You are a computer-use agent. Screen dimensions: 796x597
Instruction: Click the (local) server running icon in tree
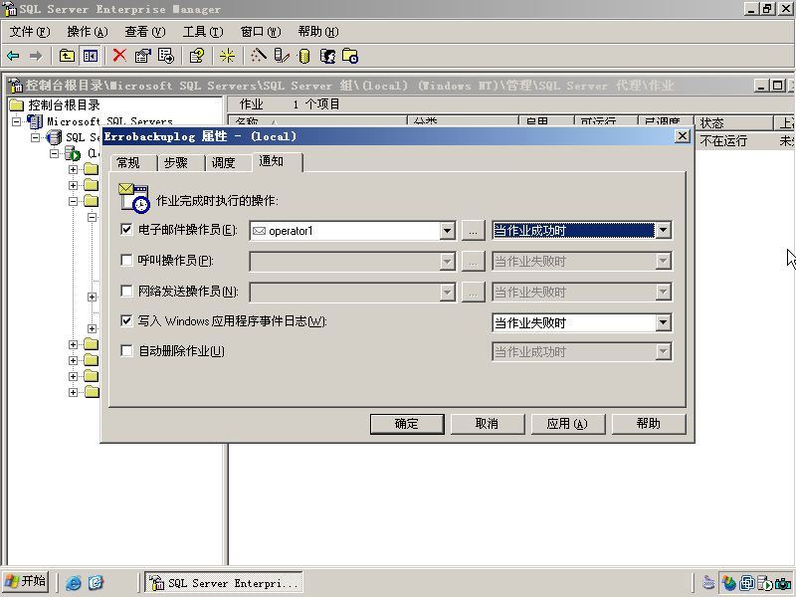pos(73,153)
